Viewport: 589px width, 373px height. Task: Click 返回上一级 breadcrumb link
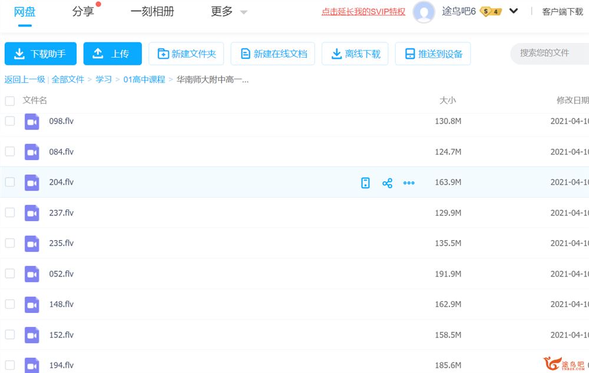25,79
